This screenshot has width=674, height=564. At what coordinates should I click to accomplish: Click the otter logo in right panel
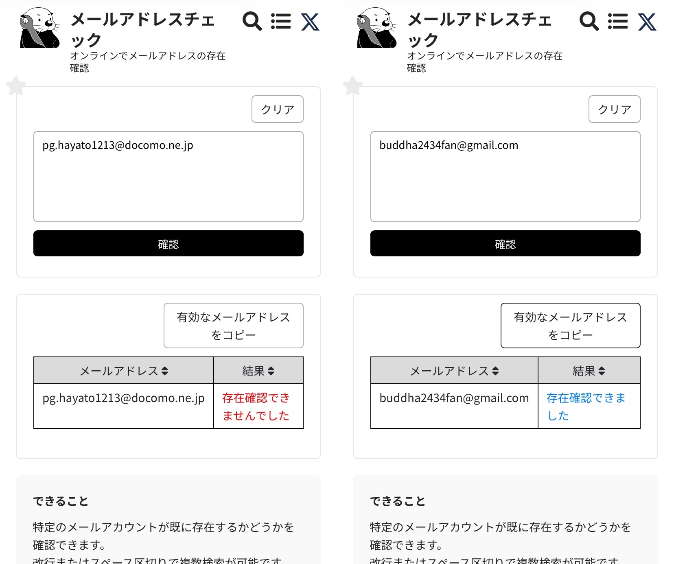click(376, 28)
